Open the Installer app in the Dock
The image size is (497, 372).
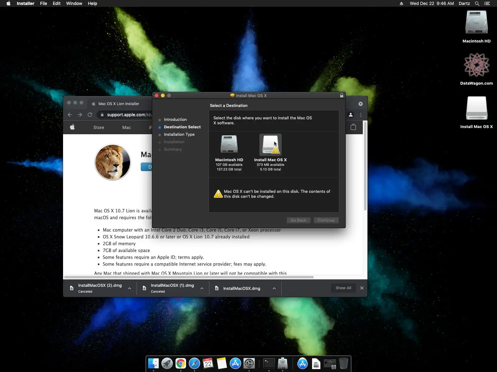coord(283,363)
